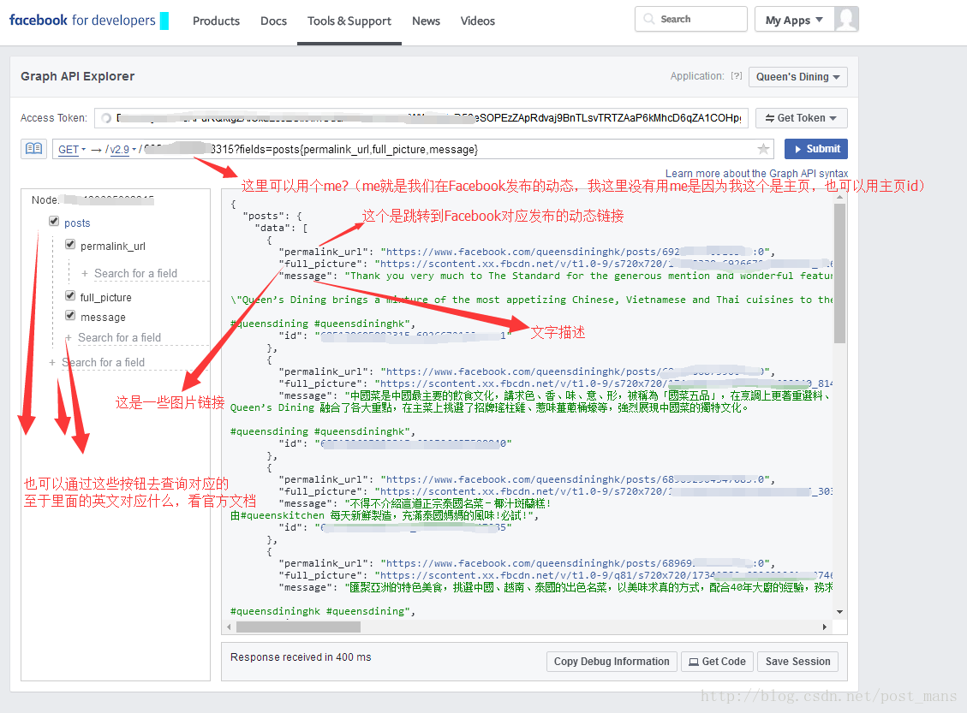Image resolution: width=967 pixels, height=713 pixels.
Task: Click the [?] help icon next to Application
Action: pyautogui.click(x=737, y=76)
